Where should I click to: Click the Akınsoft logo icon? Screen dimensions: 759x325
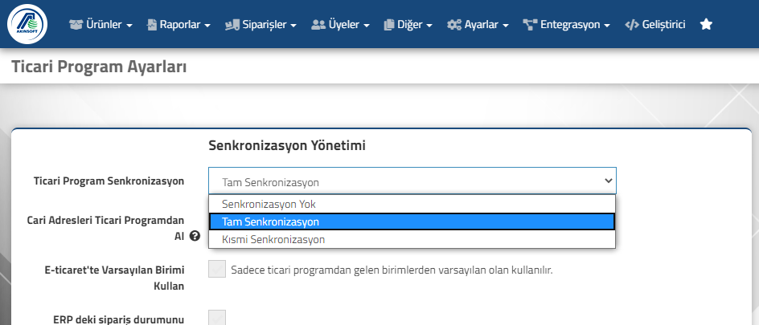27,24
